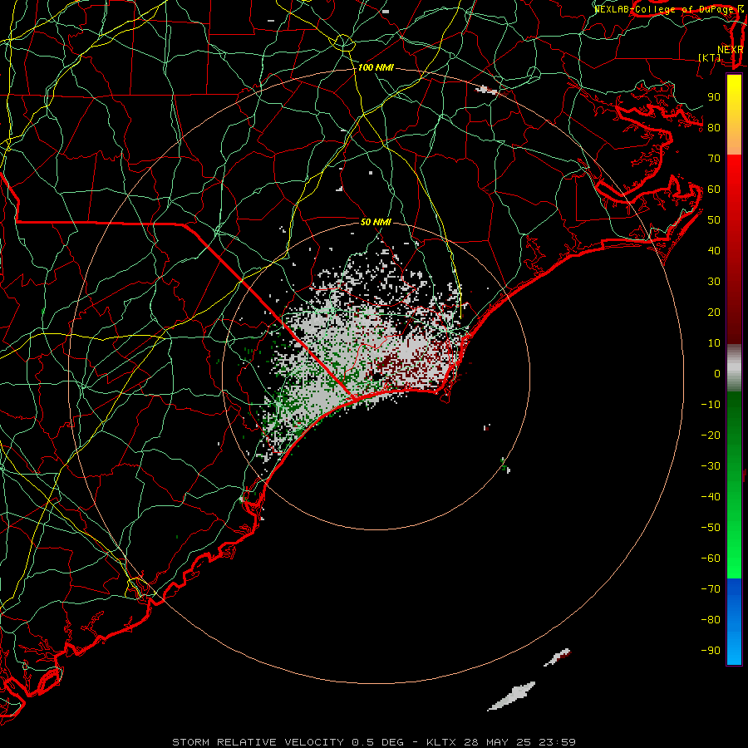Screen dimensions: 748x748
Task: Click the "-40" value on the velocity scale
Action: (711, 497)
